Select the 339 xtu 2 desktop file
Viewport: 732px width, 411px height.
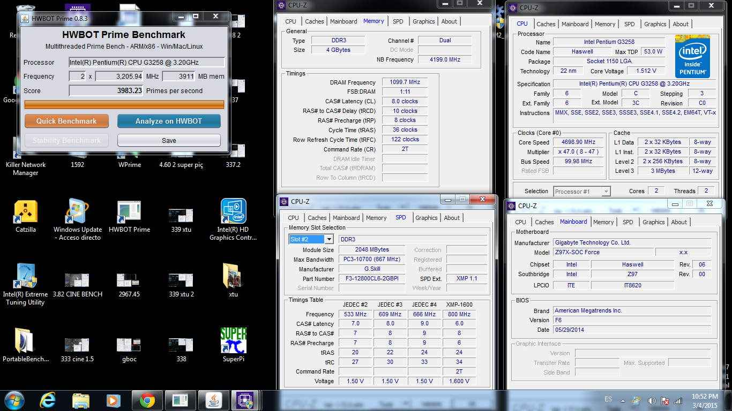click(181, 284)
